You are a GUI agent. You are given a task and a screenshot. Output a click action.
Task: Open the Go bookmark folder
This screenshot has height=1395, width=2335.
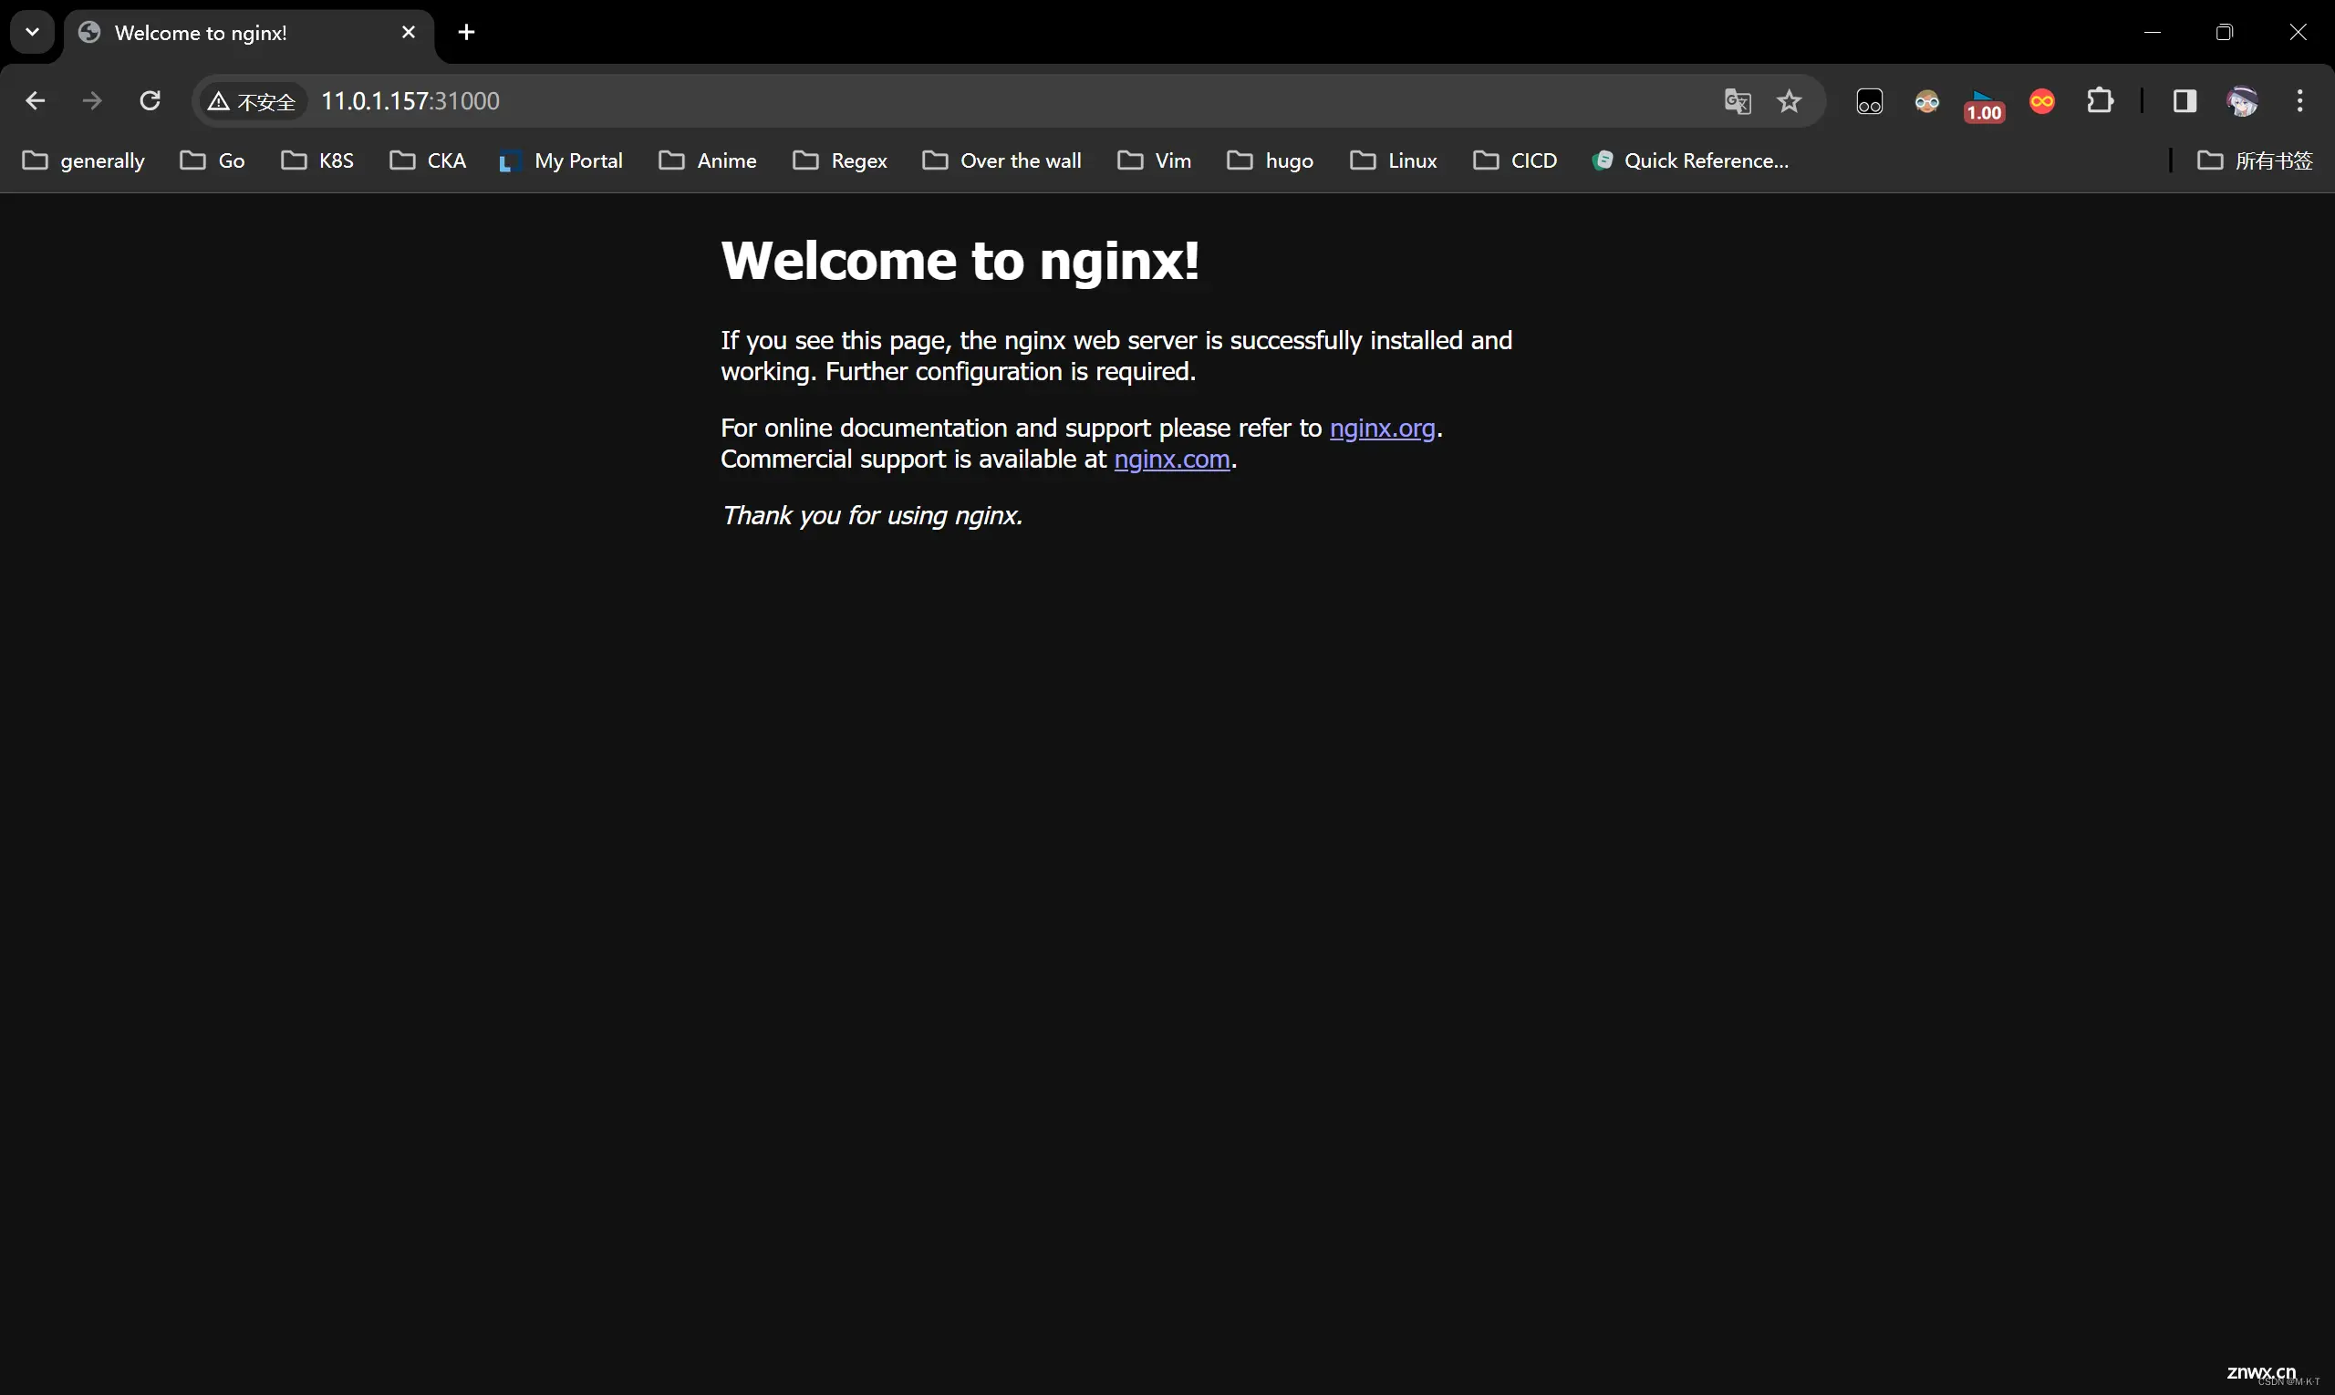point(213,160)
